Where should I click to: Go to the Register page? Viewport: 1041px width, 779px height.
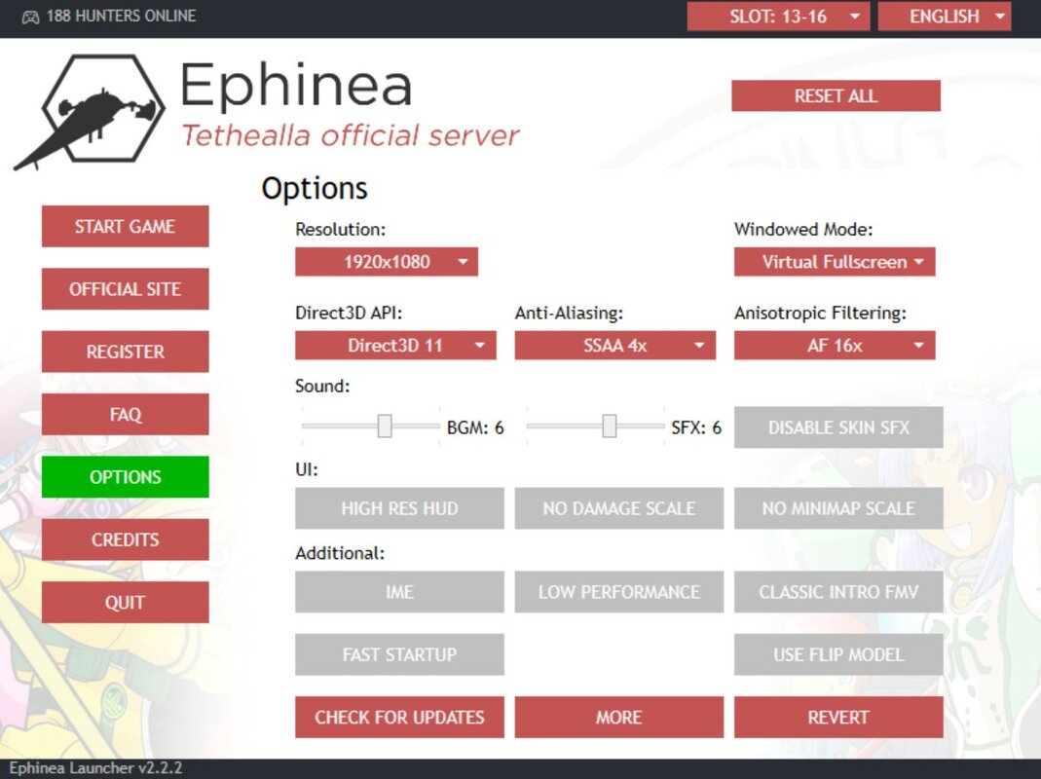click(x=125, y=352)
